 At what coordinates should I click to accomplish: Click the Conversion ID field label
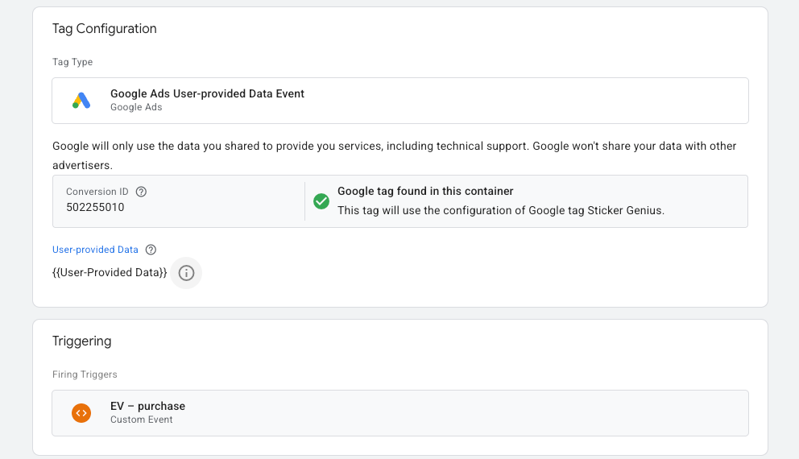click(97, 192)
